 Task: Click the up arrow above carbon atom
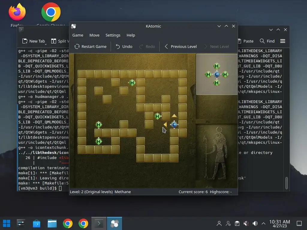click(x=174, y=116)
